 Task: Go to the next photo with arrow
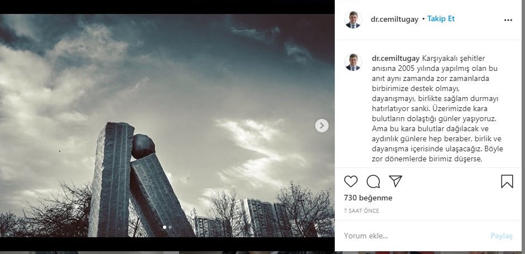[x=322, y=125]
